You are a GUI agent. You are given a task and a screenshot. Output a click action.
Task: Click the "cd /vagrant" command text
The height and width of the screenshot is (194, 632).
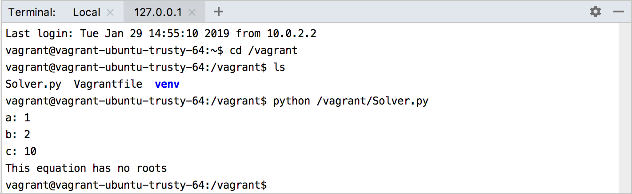264,50
